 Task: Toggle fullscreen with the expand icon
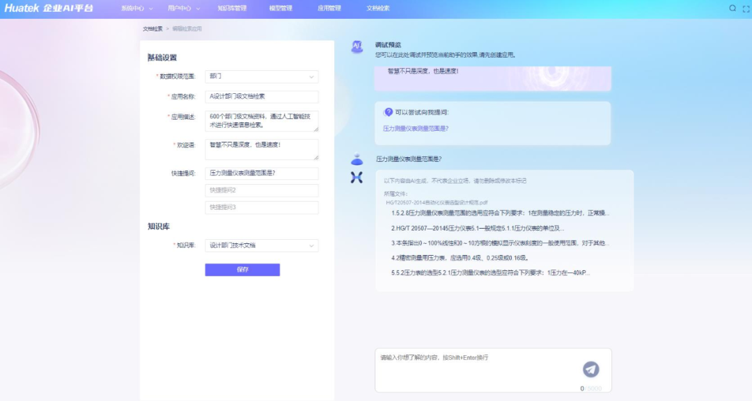click(746, 8)
